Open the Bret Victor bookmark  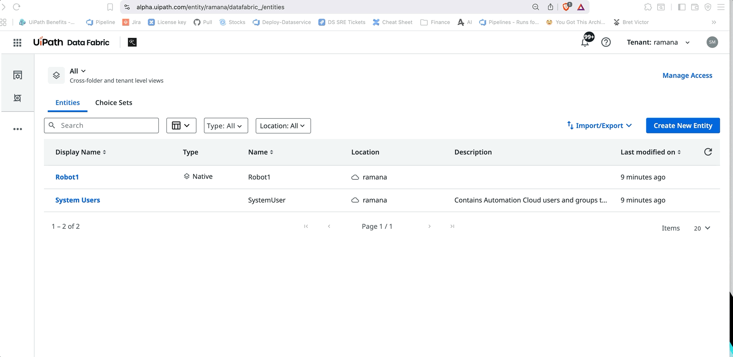tap(631, 22)
